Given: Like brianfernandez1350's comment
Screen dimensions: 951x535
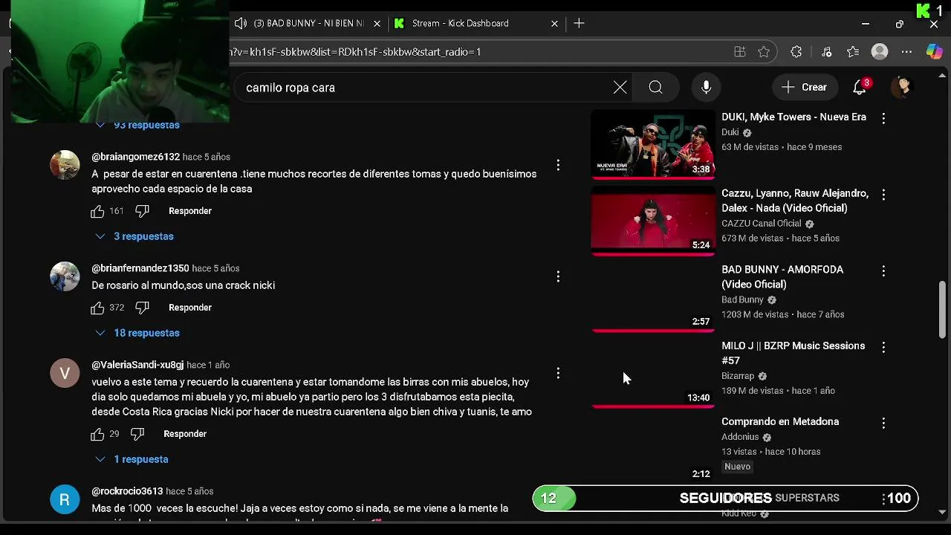Looking at the screenshot, I should click(97, 308).
